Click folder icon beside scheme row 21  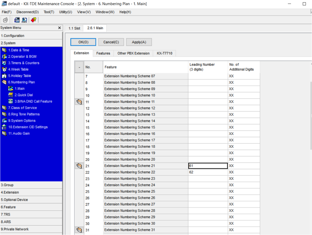coord(79,166)
